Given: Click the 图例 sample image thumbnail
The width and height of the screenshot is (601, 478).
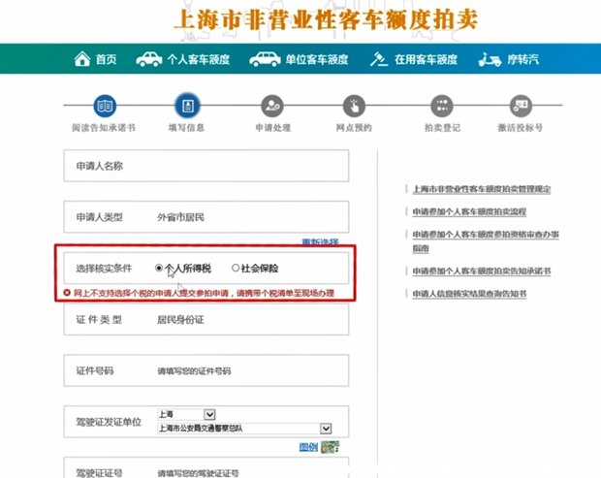Looking at the screenshot, I should click(x=331, y=447).
